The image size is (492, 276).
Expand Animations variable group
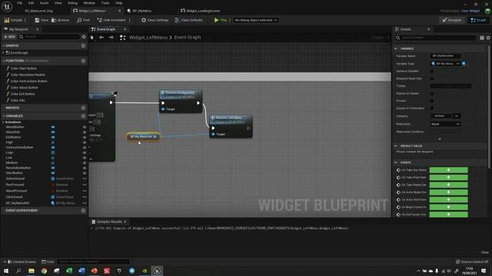coord(3,122)
